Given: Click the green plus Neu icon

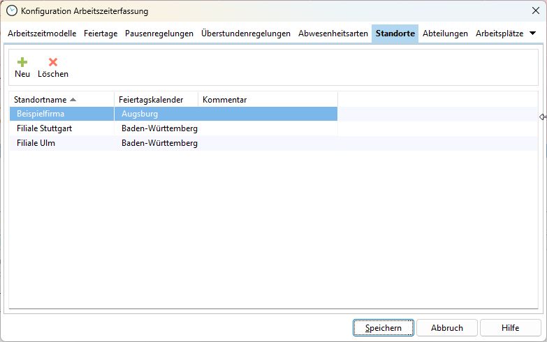Looking at the screenshot, I should [x=22, y=62].
